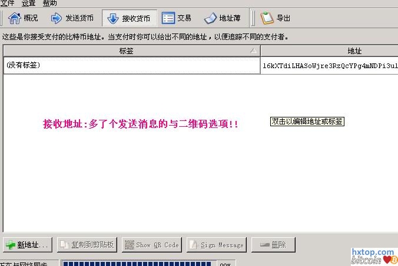Go to 发送货币 send coins page

point(72,18)
